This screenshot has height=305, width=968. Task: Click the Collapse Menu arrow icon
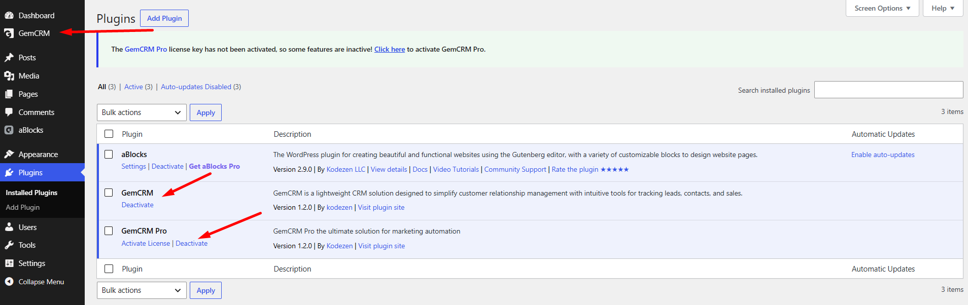(9, 282)
